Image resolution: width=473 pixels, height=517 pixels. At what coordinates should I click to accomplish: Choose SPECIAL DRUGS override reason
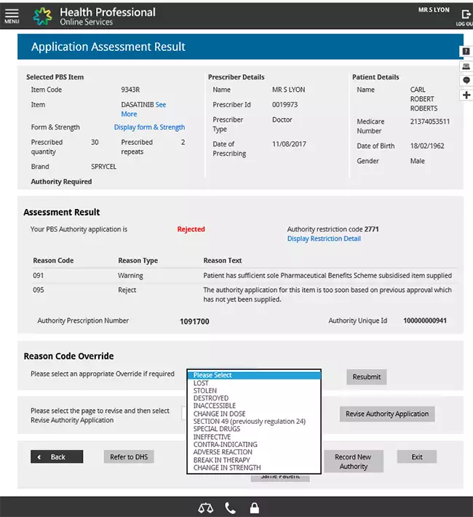point(216,429)
